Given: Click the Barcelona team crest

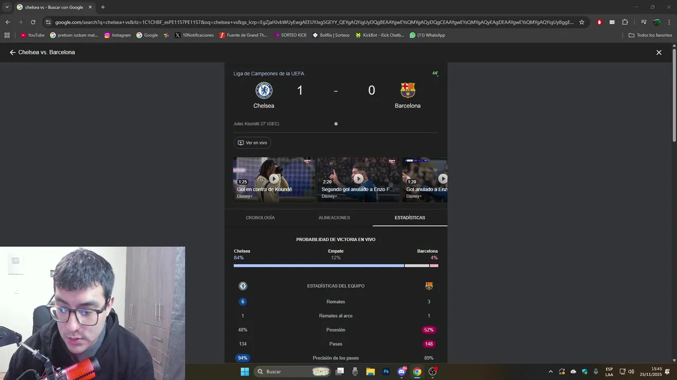Looking at the screenshot, I should (408, 90).
